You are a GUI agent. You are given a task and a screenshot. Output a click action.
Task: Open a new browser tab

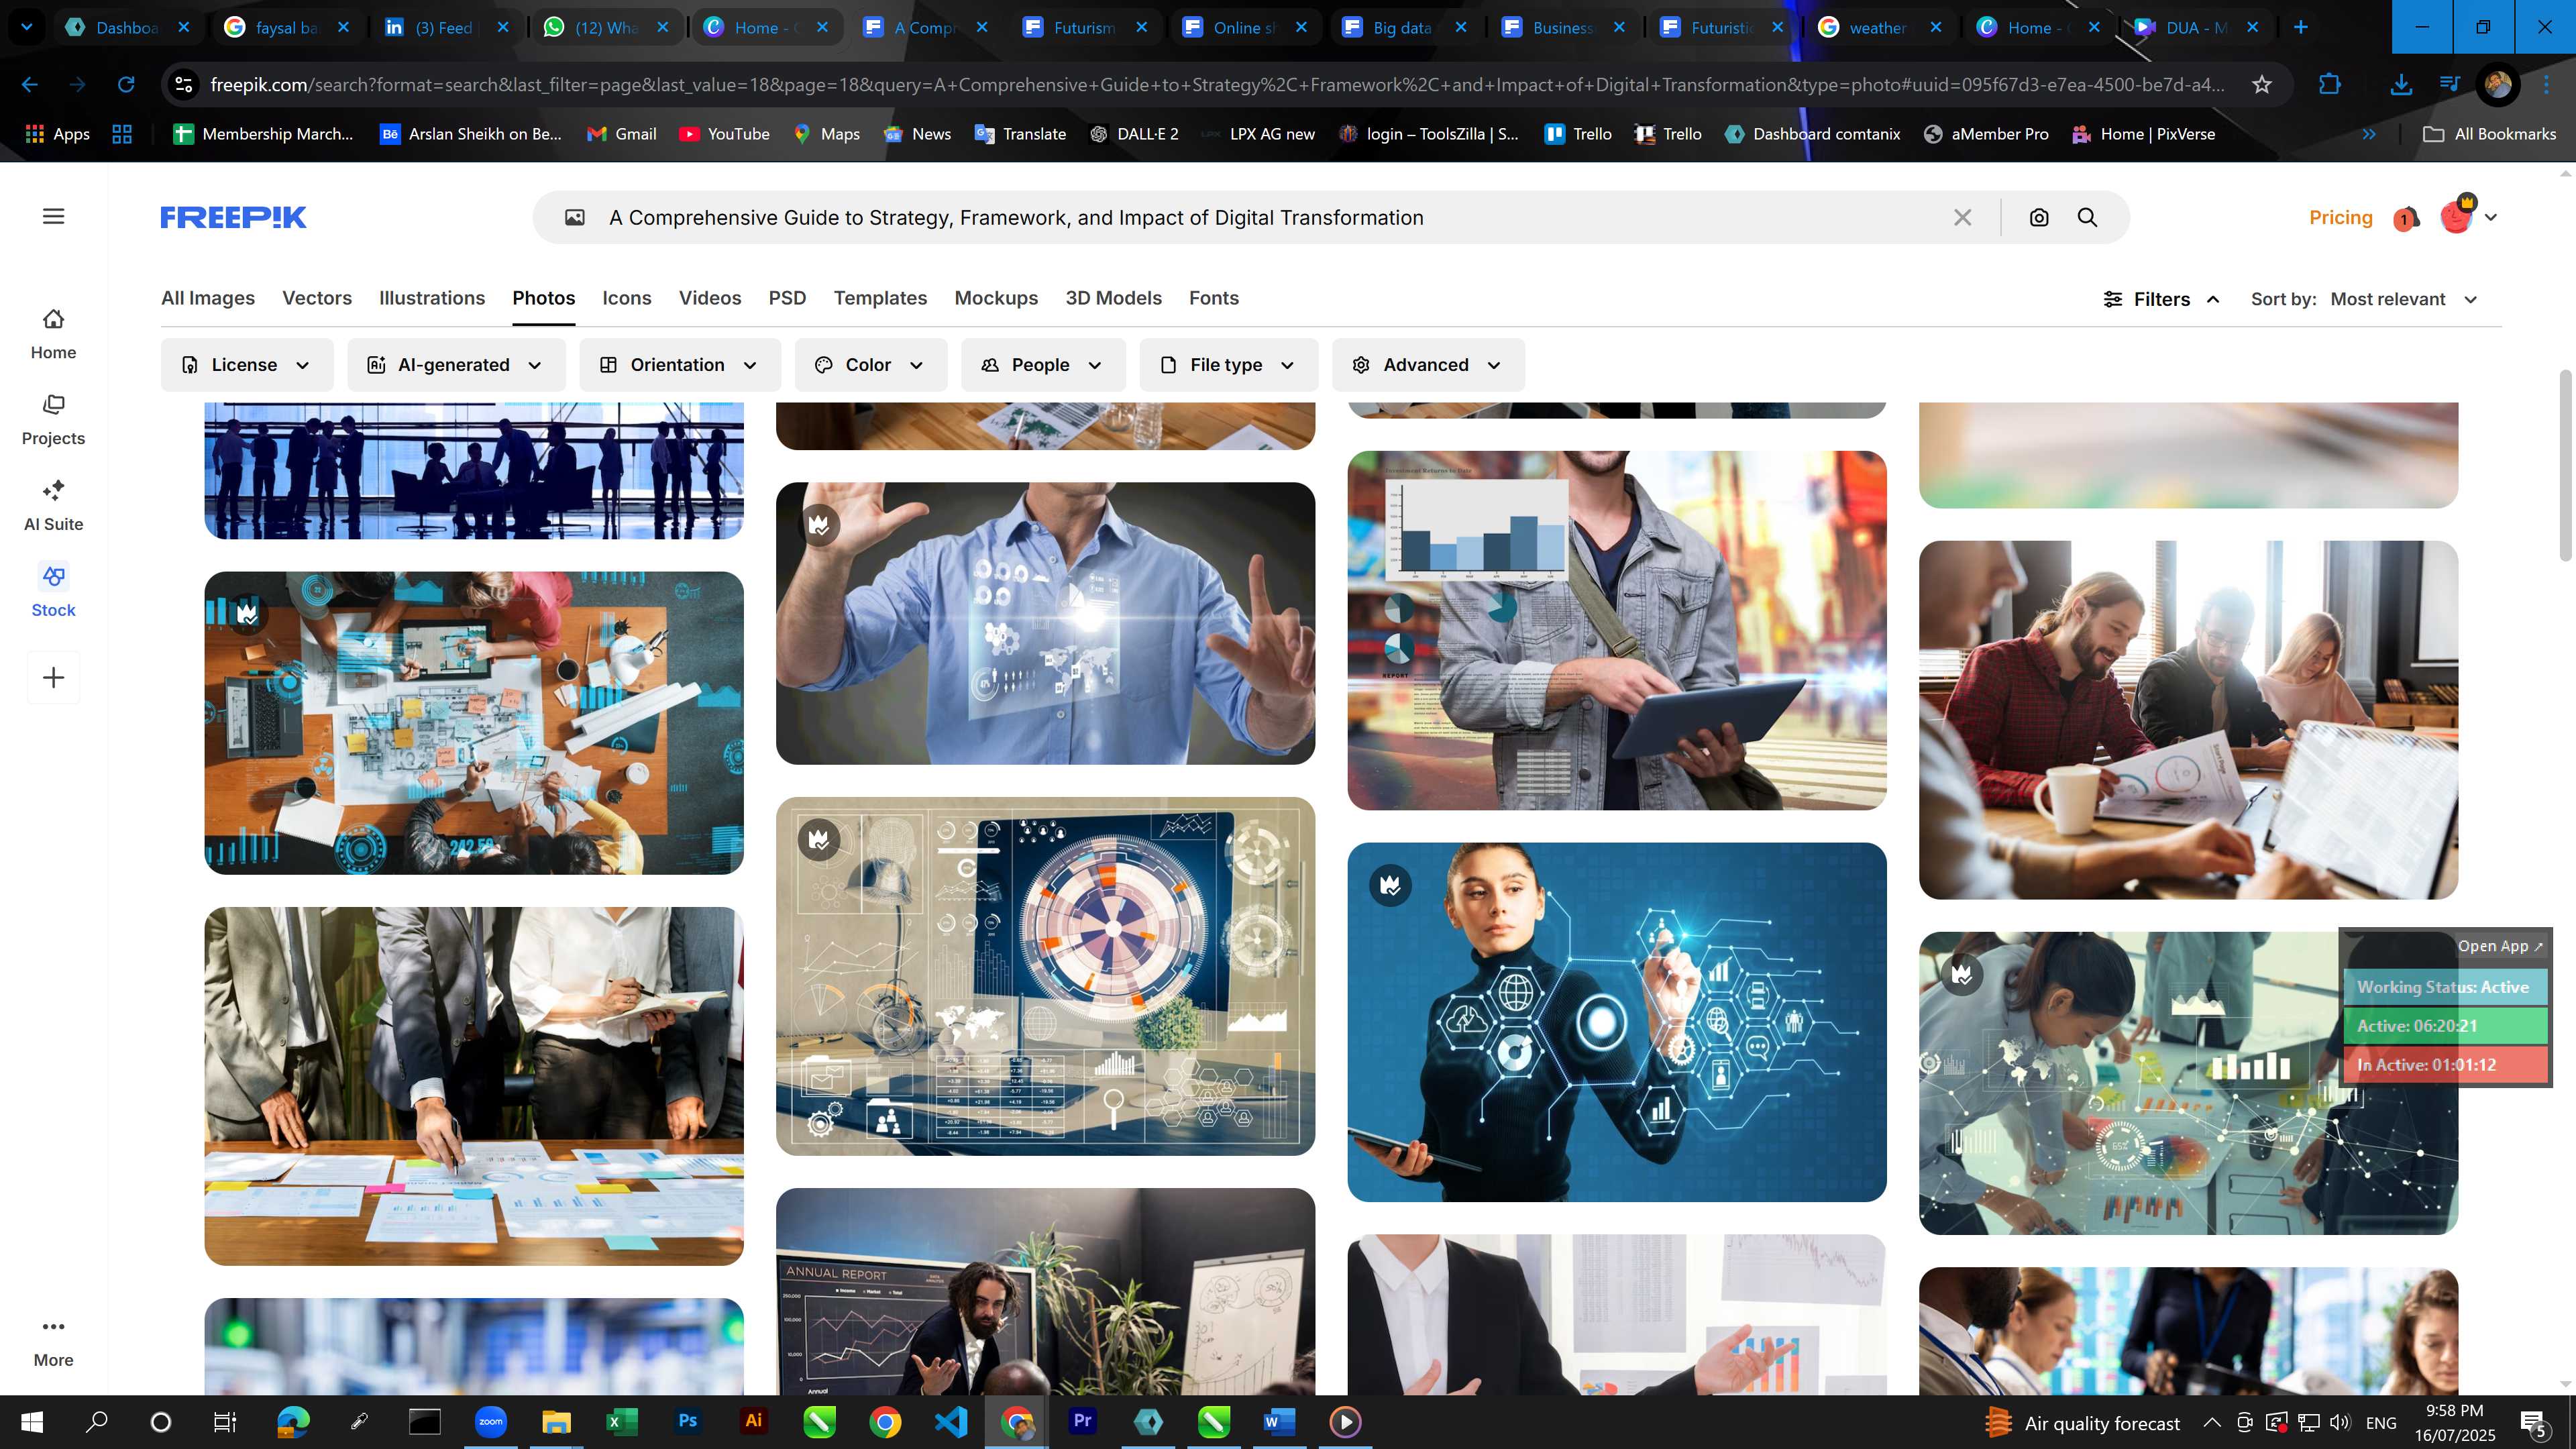click(x=2300, y=28)
